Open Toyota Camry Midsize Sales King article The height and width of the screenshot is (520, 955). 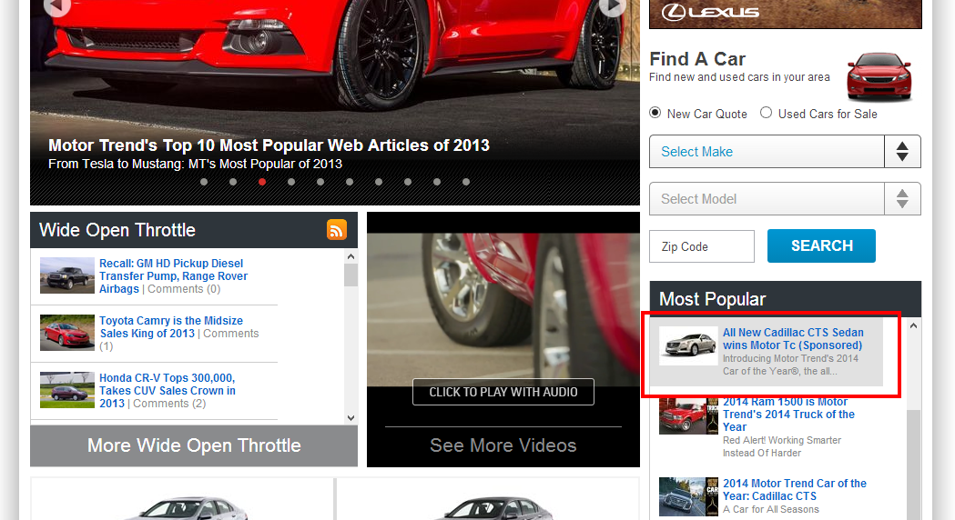point(171,326)
